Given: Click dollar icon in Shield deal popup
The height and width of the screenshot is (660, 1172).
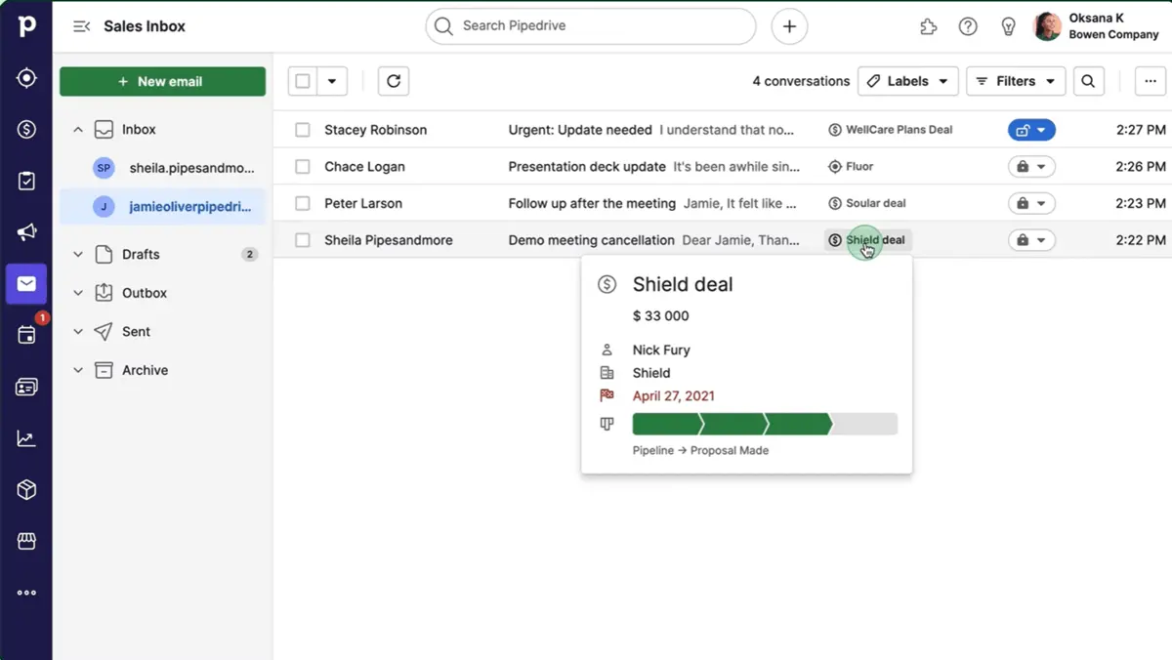Looking at the screenshot, I should (x=607, y=284).
